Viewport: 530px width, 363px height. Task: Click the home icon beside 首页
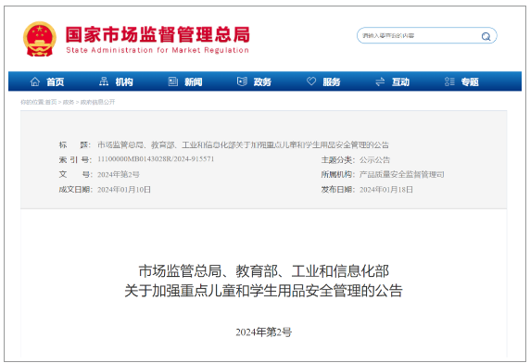click(x=35, y=81)
